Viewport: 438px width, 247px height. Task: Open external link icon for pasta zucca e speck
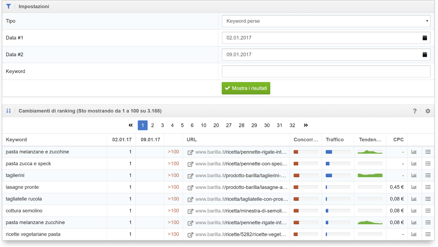(190, 164)
